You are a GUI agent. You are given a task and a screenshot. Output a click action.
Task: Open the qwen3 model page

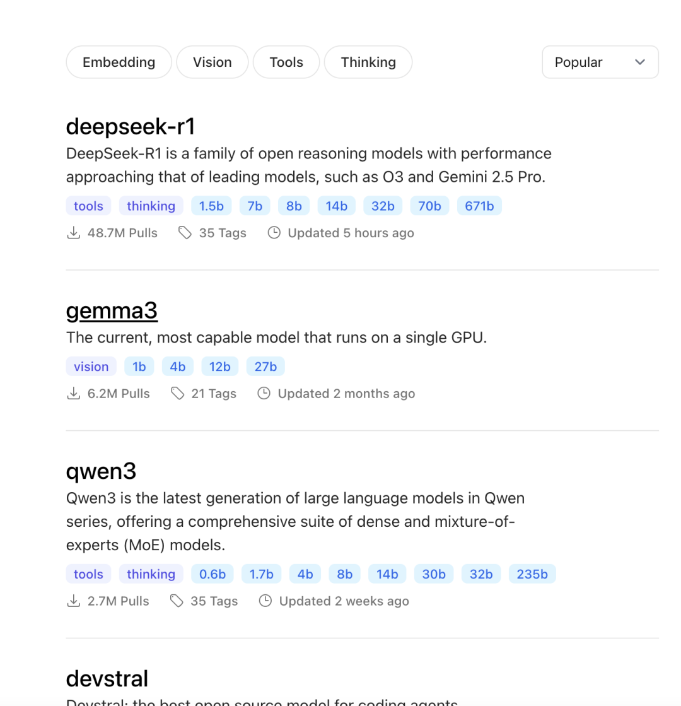(x=101, y=471)
